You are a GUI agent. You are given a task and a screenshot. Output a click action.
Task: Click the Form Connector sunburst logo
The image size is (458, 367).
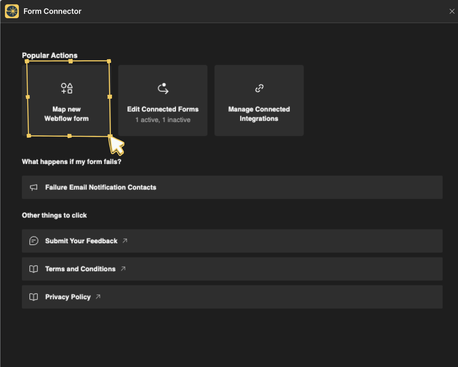click(12, 11)
